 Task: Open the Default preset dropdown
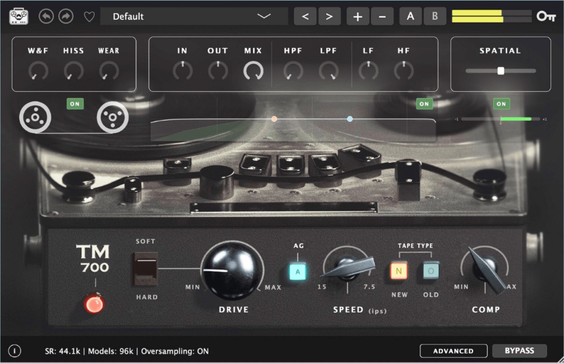tap(194, 17)
